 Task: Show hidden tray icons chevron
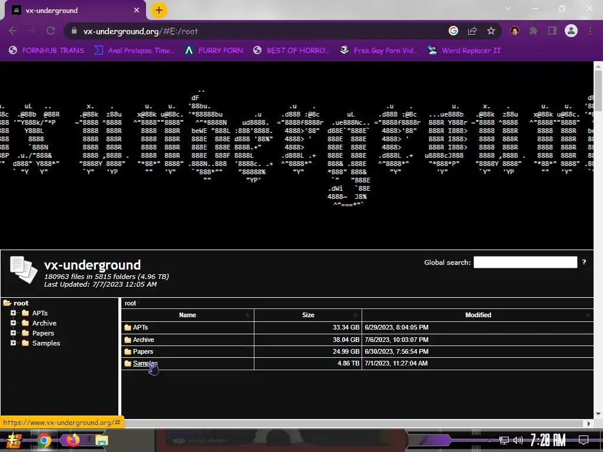[x=489, y=440]
